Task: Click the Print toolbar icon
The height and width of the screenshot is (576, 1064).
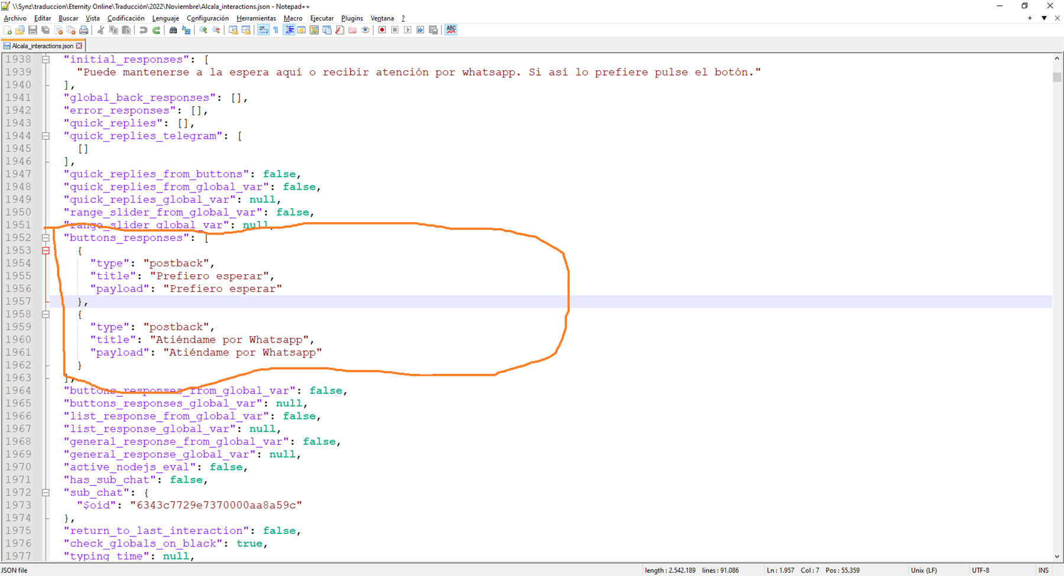Action: [84, 30]
